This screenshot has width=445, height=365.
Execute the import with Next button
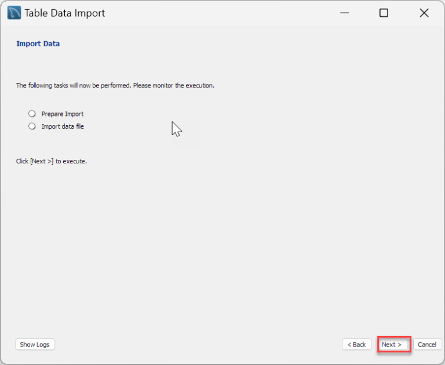pyautogui.click(x=392, y=344)
